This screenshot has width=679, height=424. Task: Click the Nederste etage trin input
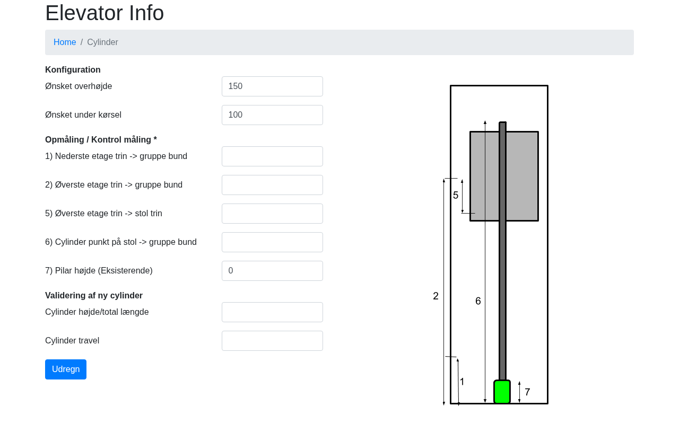tap(272, 156)
